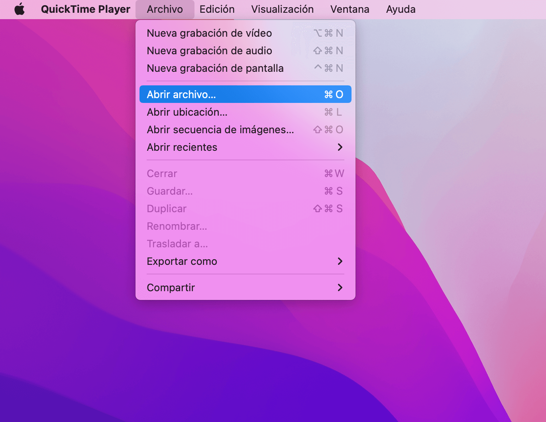This screenshot has width=546, height=422.
Task: Select Nueva grabación de audio
Action: [x=209, y=51]
